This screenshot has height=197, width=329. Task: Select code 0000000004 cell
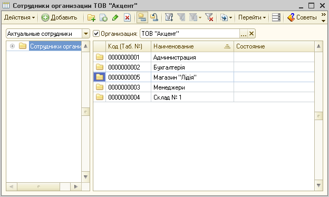129,97
